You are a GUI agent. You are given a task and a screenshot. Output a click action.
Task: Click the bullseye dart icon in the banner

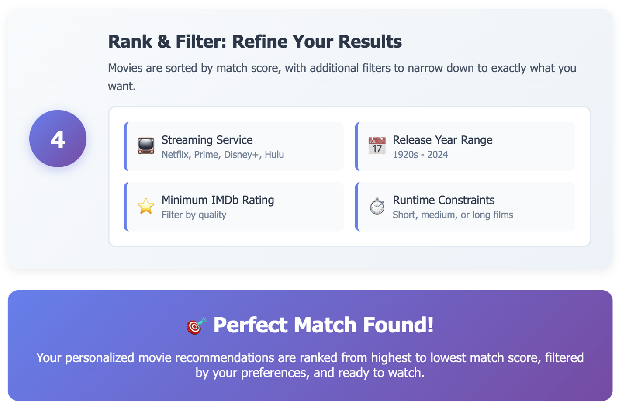point(196,326)
